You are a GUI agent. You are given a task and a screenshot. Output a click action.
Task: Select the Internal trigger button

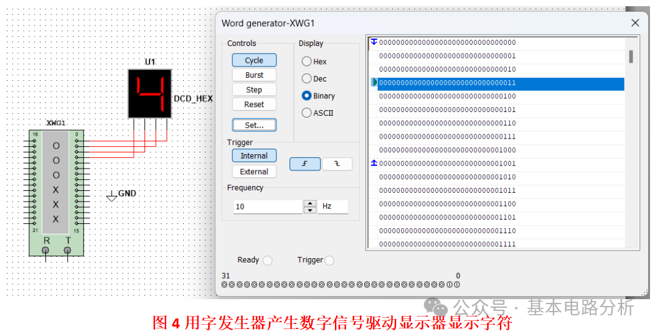(254, 155)
